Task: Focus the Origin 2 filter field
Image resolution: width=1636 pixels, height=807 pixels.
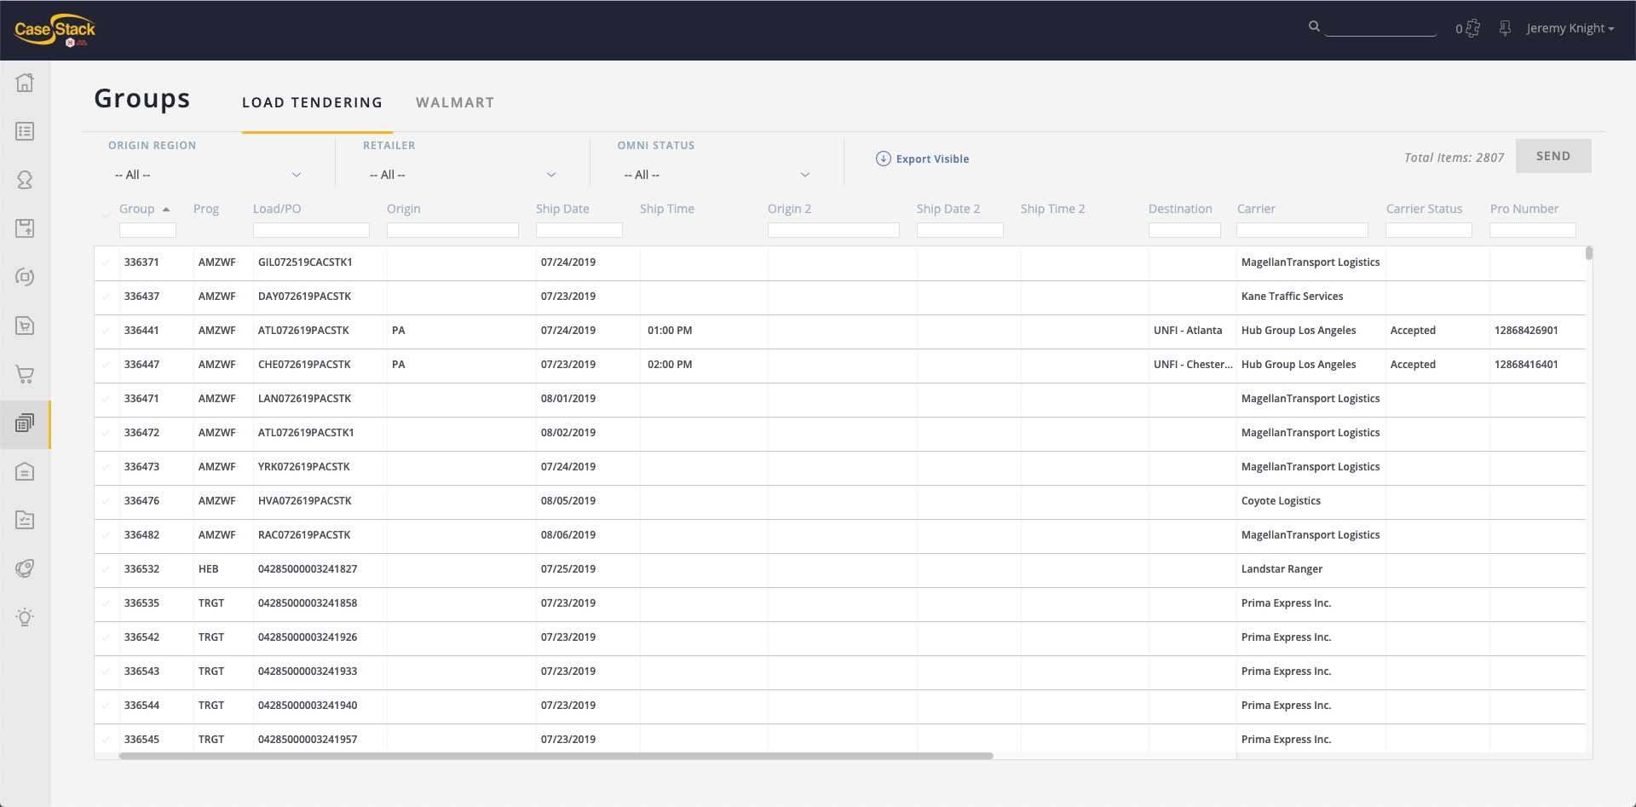Action: [x=833, y=230]
